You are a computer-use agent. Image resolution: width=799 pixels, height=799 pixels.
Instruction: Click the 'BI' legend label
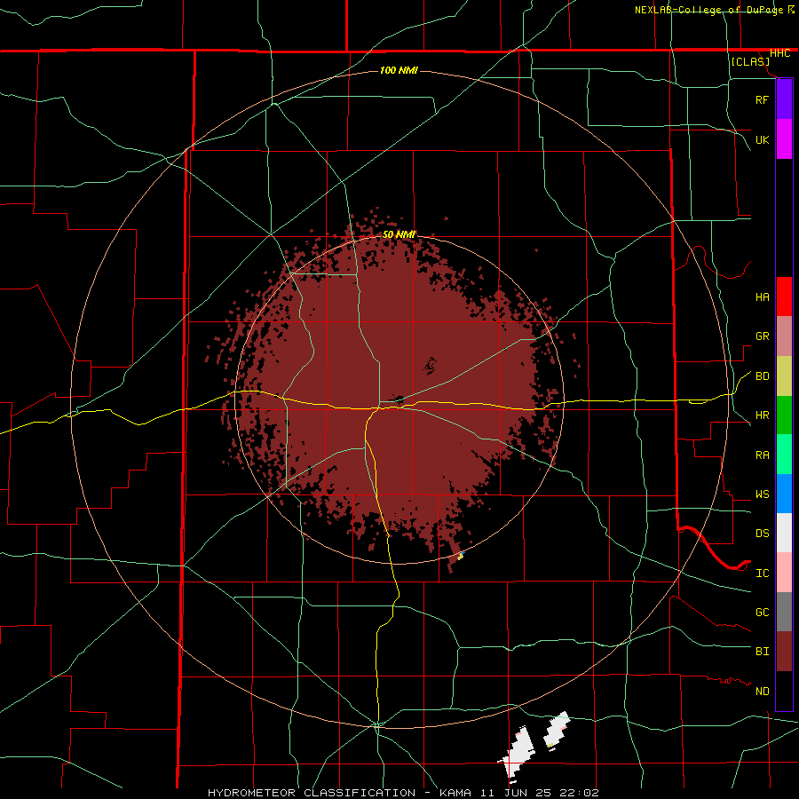[762, 652]
